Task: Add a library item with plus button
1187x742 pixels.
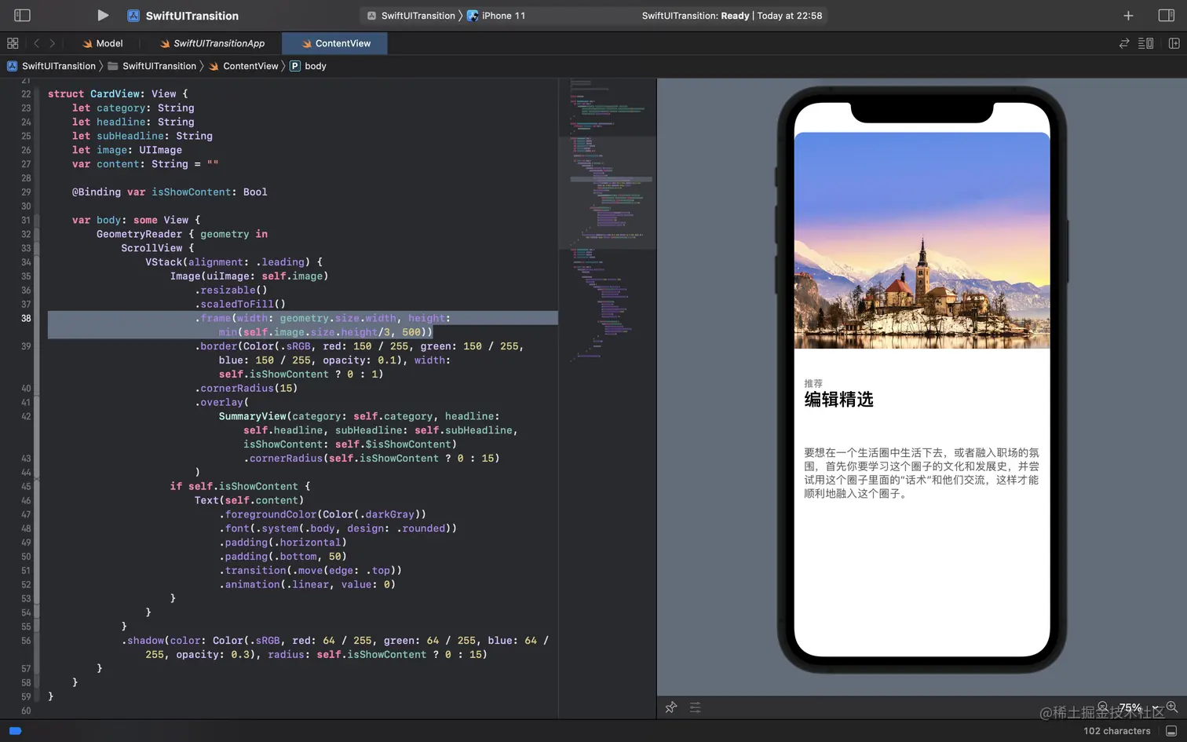Action: click(1128, 16)
